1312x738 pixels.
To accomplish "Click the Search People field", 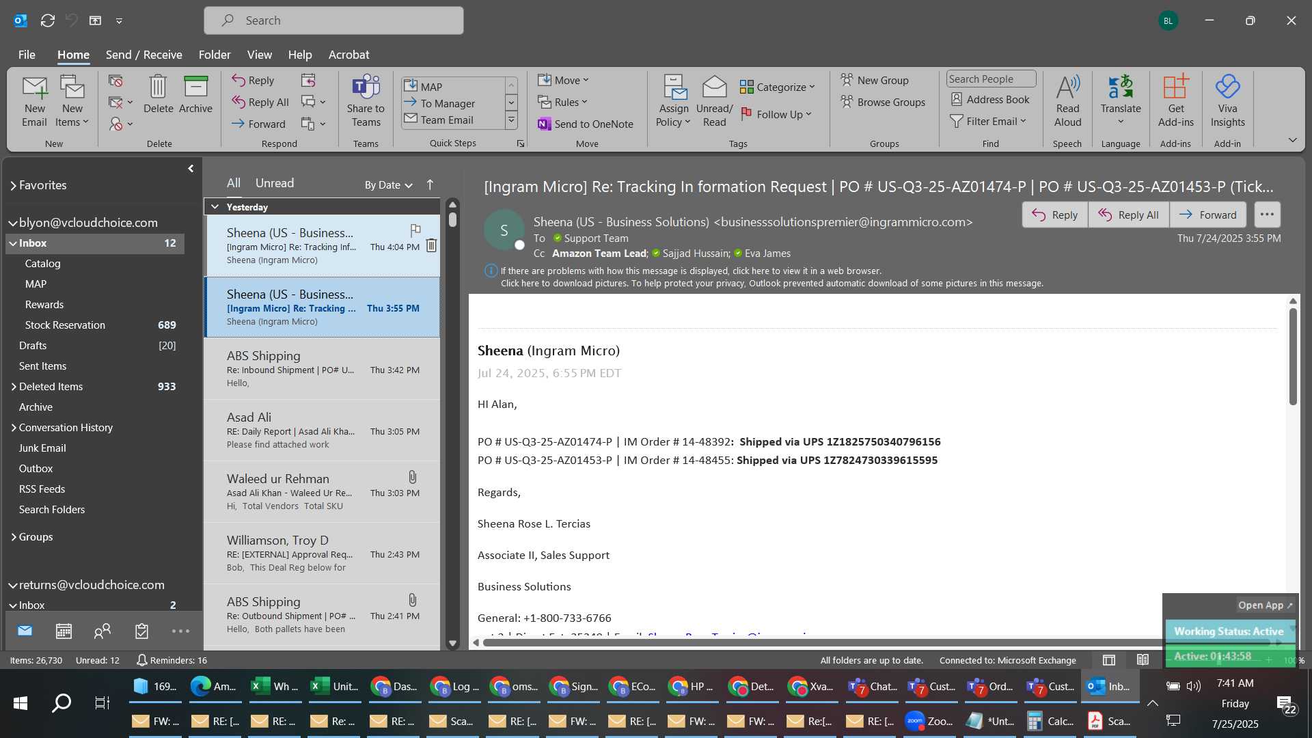I will (990, 79).
